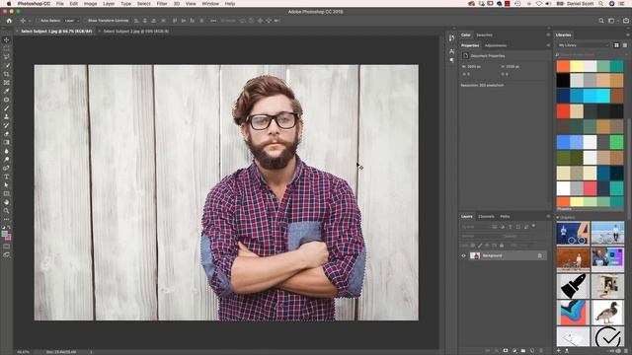Select the Hand tool

tap(7, 202)
